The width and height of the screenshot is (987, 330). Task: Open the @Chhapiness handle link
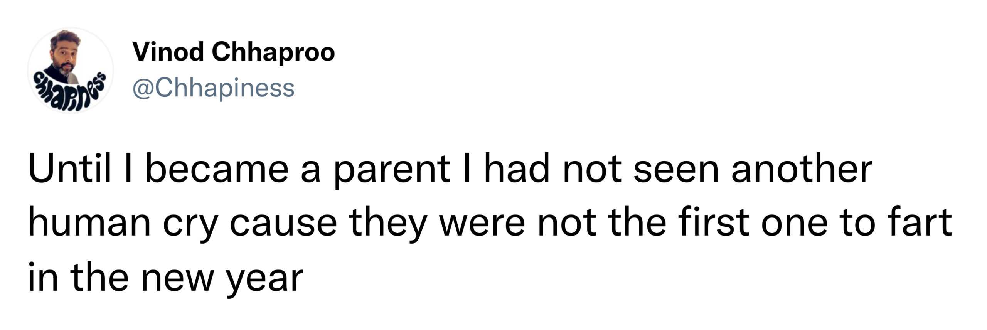pyautogui.click(x=214, y=88)
